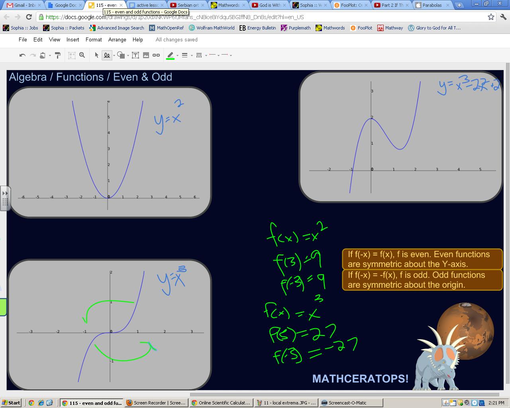Open the File menu
This screenshot has height=408, width=510.
23,39
